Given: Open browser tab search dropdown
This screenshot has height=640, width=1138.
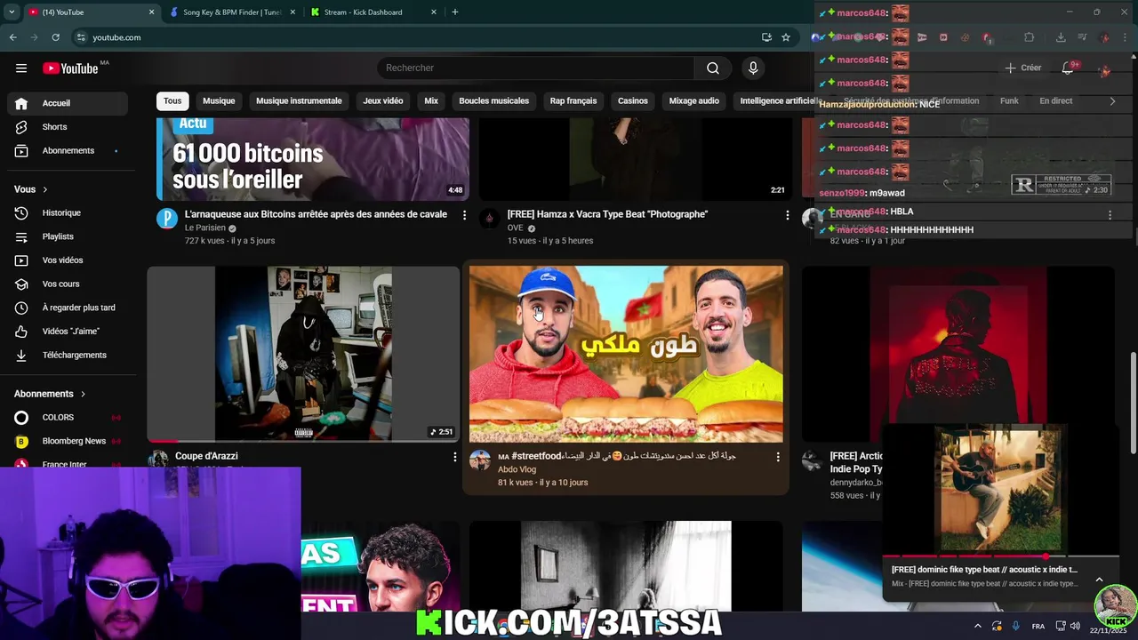Looking at the screenshot, I should 12,12.
